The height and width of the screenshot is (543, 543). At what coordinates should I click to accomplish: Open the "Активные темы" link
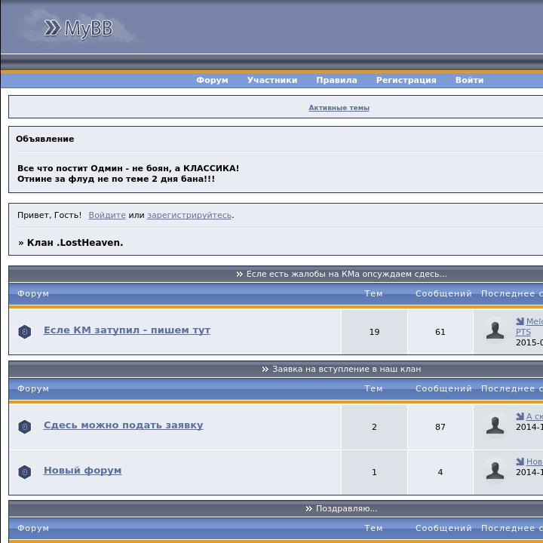339,108
